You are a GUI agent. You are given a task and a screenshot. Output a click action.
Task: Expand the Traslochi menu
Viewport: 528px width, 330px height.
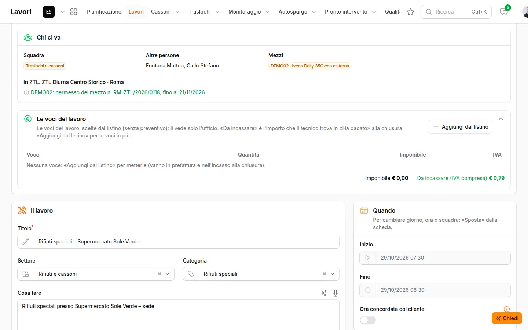point(204,12)
